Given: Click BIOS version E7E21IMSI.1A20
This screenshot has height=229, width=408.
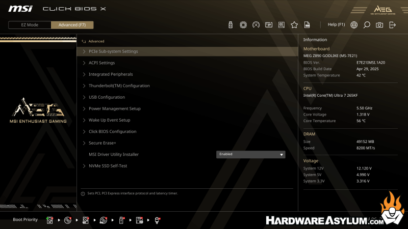Looking at the screenshot, I should (x=371, y=63).
